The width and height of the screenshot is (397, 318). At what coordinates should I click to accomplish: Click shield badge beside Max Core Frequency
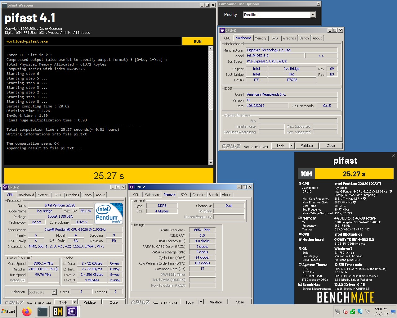pos(364,198)
